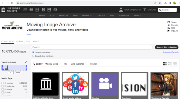The image size is (180, 99).
Task: Check the movies media type checkbox
Action: pos(3,83)
